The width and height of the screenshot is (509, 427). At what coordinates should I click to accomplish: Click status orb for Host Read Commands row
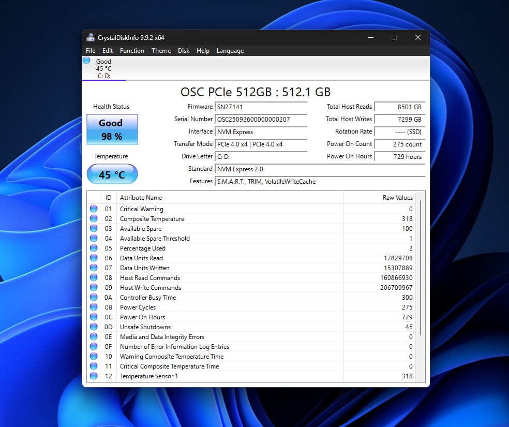[94, 277]
